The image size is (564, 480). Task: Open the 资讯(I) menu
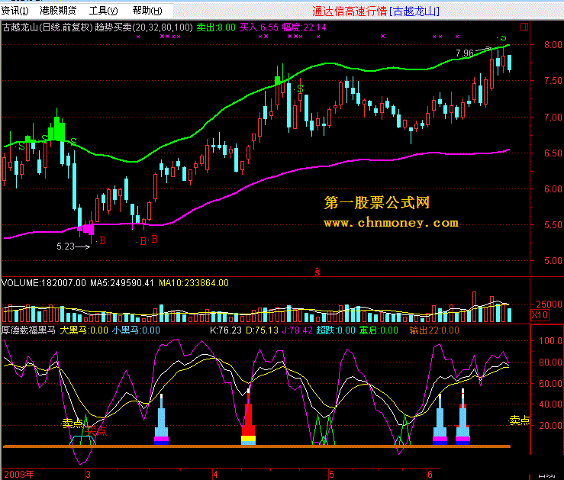point(15,11)
